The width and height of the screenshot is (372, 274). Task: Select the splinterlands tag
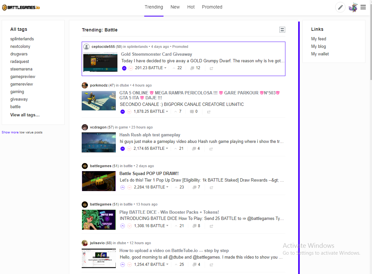22,39
